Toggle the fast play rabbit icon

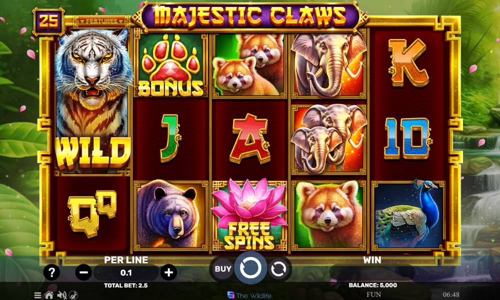click(x=73, y=295)
